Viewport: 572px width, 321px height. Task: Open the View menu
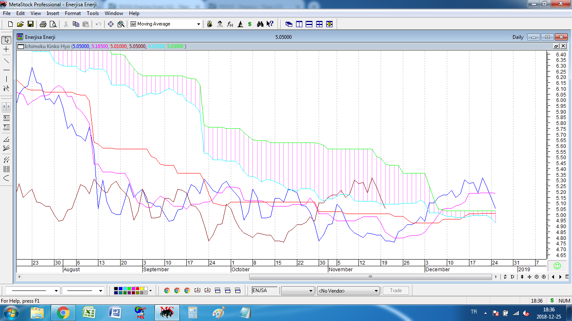(36, 13)
